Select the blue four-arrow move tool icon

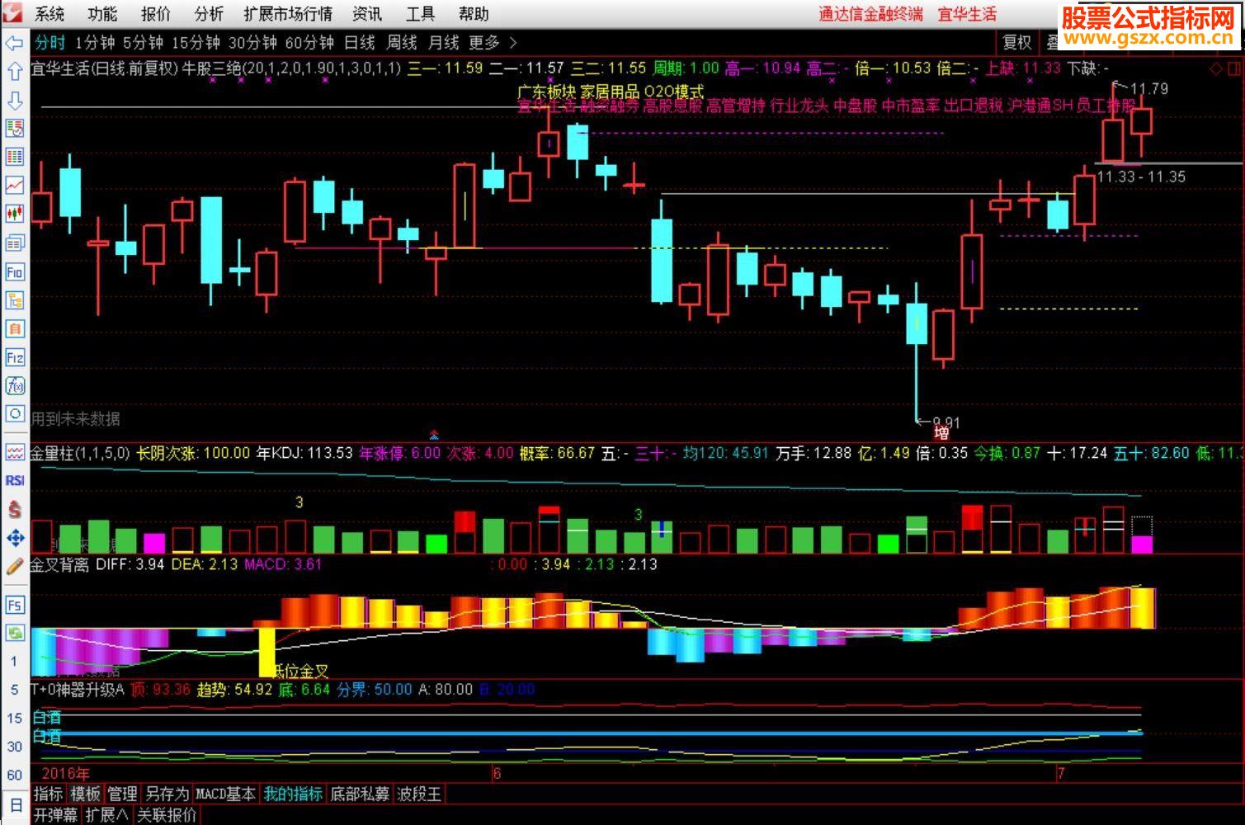coord(14,538)
